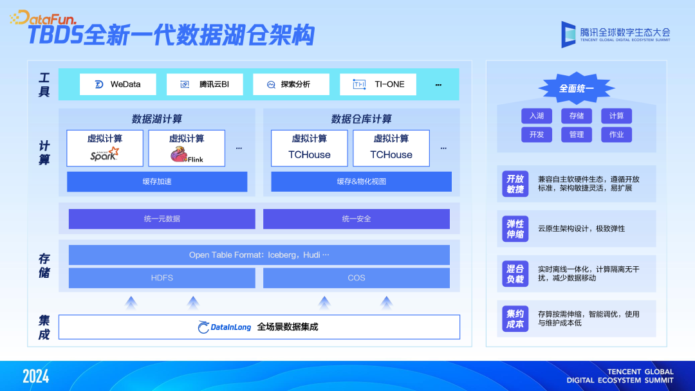
Task: Click the ellipsis after the Flink card
Action: click(239, 149)
